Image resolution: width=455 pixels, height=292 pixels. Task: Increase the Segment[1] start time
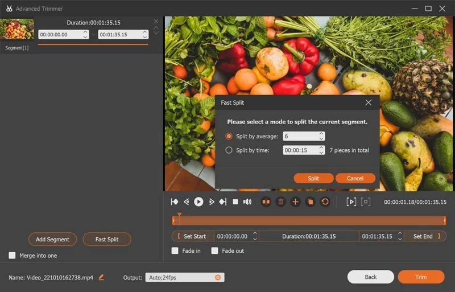point(85,32)
